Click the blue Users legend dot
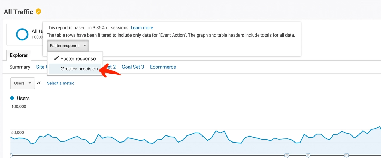 coord(12,98)
